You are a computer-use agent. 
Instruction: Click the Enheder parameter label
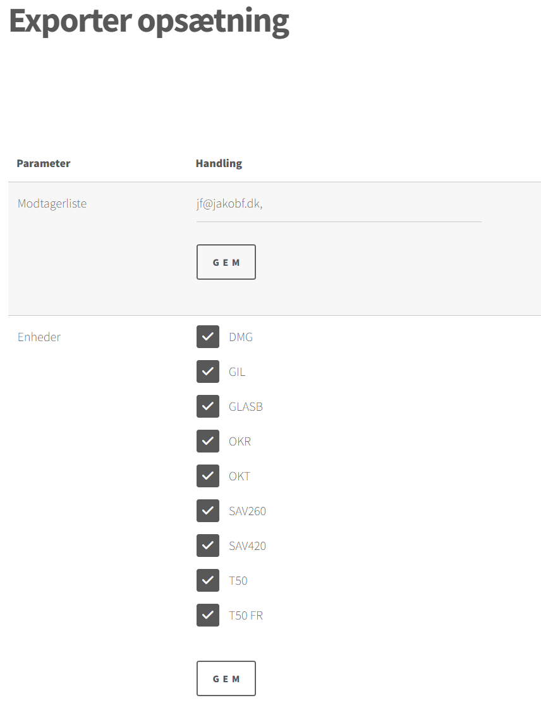(x=39, y=337)
